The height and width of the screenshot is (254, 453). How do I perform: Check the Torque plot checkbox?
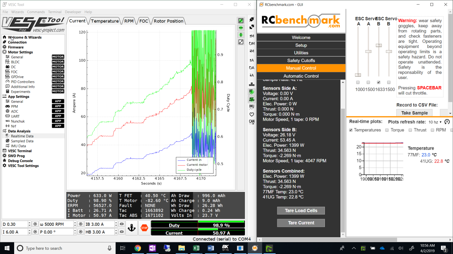tap(386, 130)
